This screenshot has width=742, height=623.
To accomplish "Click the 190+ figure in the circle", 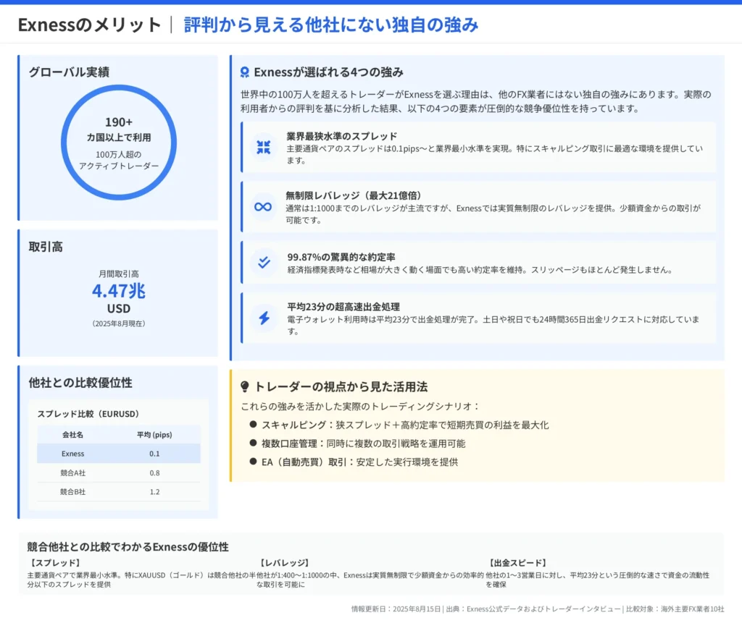I will tap(119, 122).
